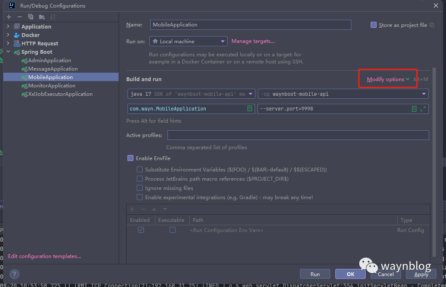The image size is (446, 287).
Task: Toggle Store as project file checkbox
Action: tap(374, 25)
